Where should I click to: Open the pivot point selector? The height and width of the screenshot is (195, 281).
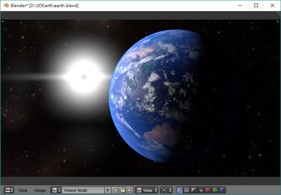(x=167, y=190)
